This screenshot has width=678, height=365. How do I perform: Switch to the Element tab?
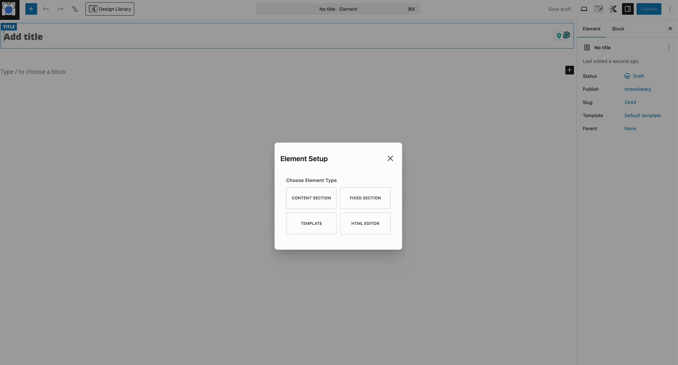pyautogui.click(x=592, y=29)
